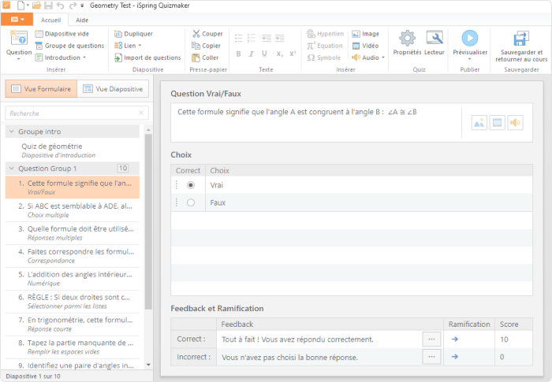This screenshot has height=382, width=552.
Task: Save quiz using the floppy disk icon
Action: click(49, 6)
